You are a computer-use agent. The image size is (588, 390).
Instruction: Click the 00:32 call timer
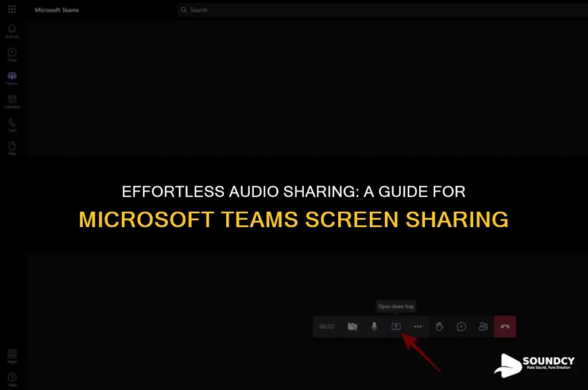click(326, 327)
